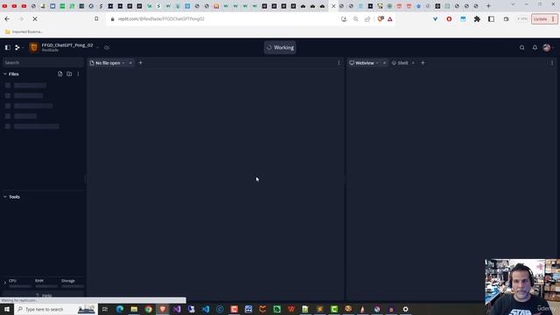Open the Webview tab dropdown arrow

(x=377, y=63)
